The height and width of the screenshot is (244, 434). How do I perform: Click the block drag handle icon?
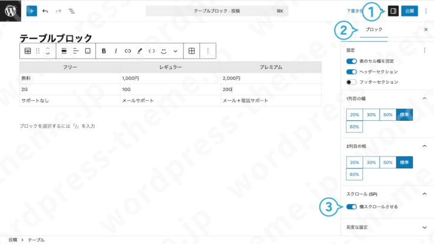[x=38, y=51]
